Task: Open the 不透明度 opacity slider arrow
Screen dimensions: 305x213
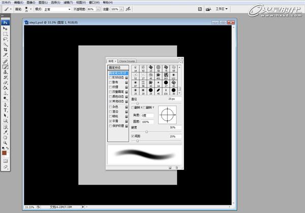Action: (98, 9)
